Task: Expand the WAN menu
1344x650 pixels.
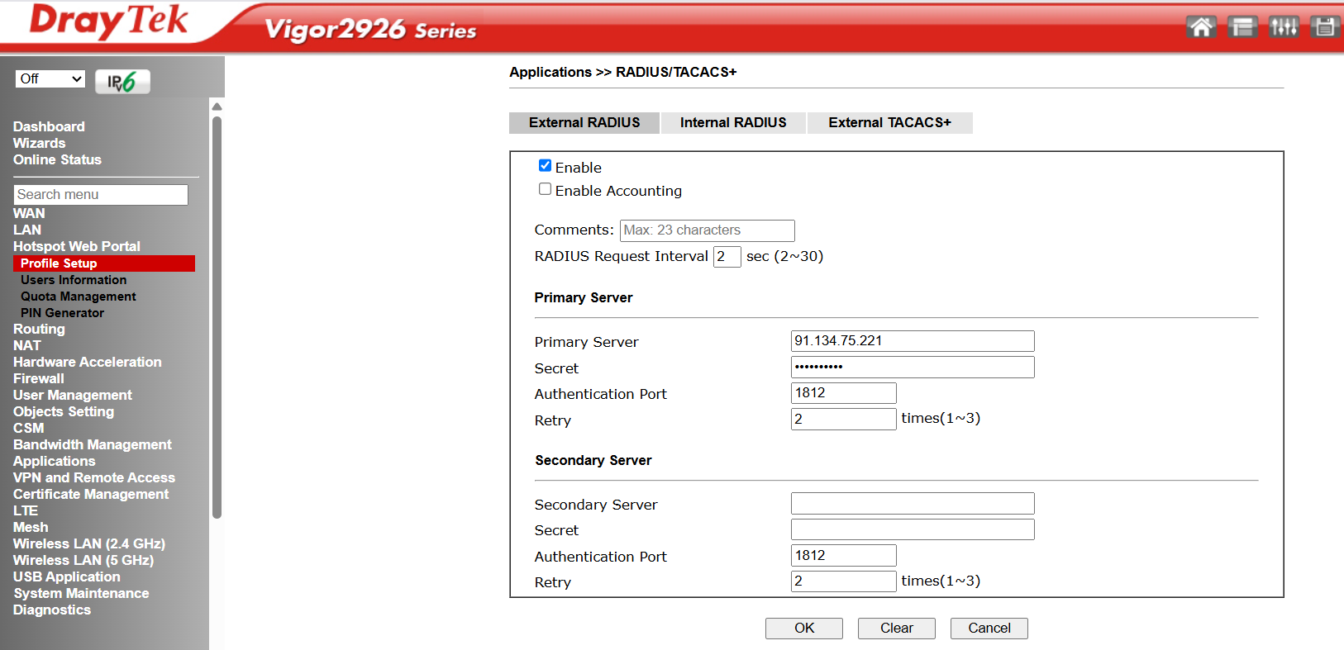Action: (x=29, y=213)
